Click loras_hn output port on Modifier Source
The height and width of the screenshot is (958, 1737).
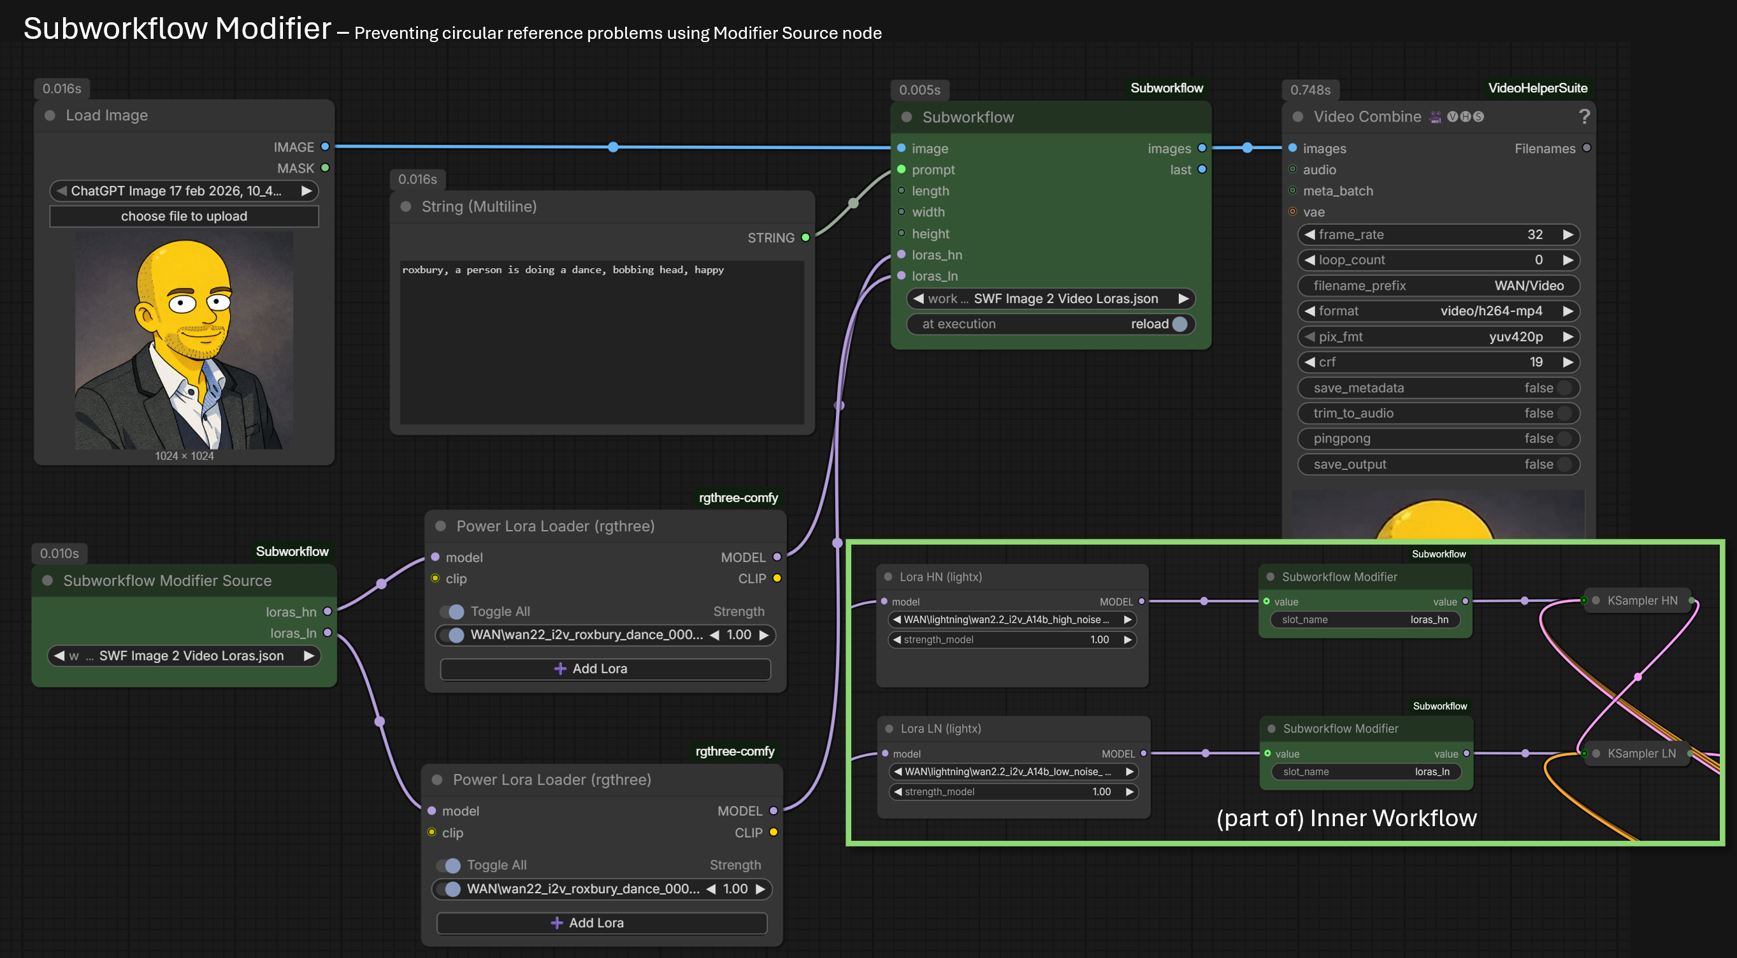(x=328, y=611)
